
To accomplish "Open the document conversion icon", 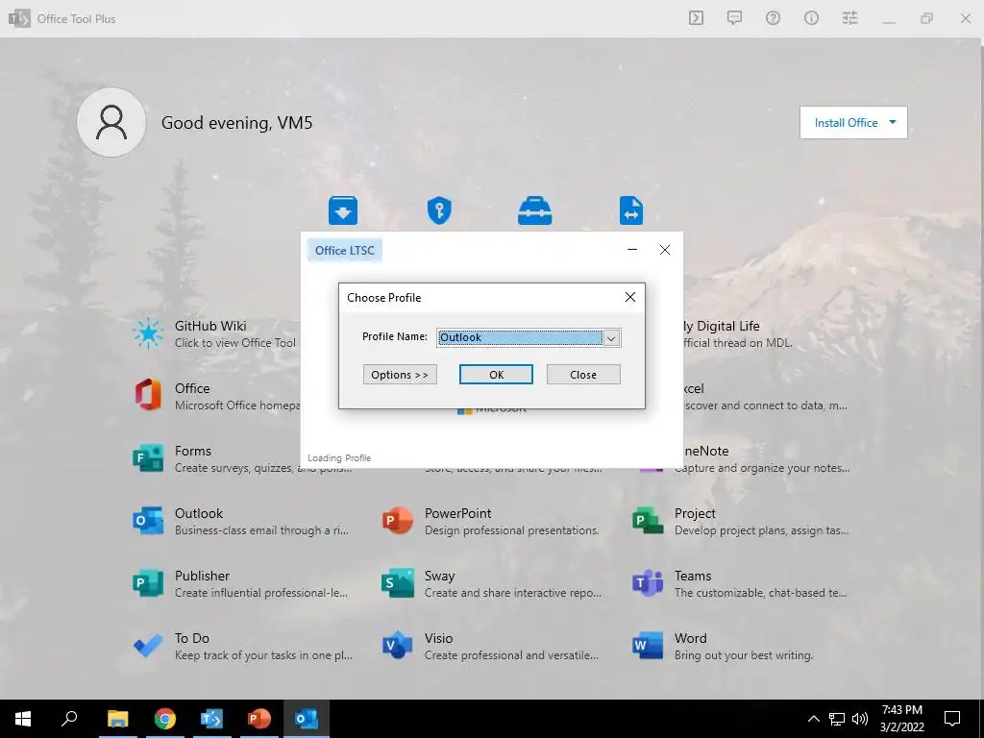I will [x=630, y=210].
